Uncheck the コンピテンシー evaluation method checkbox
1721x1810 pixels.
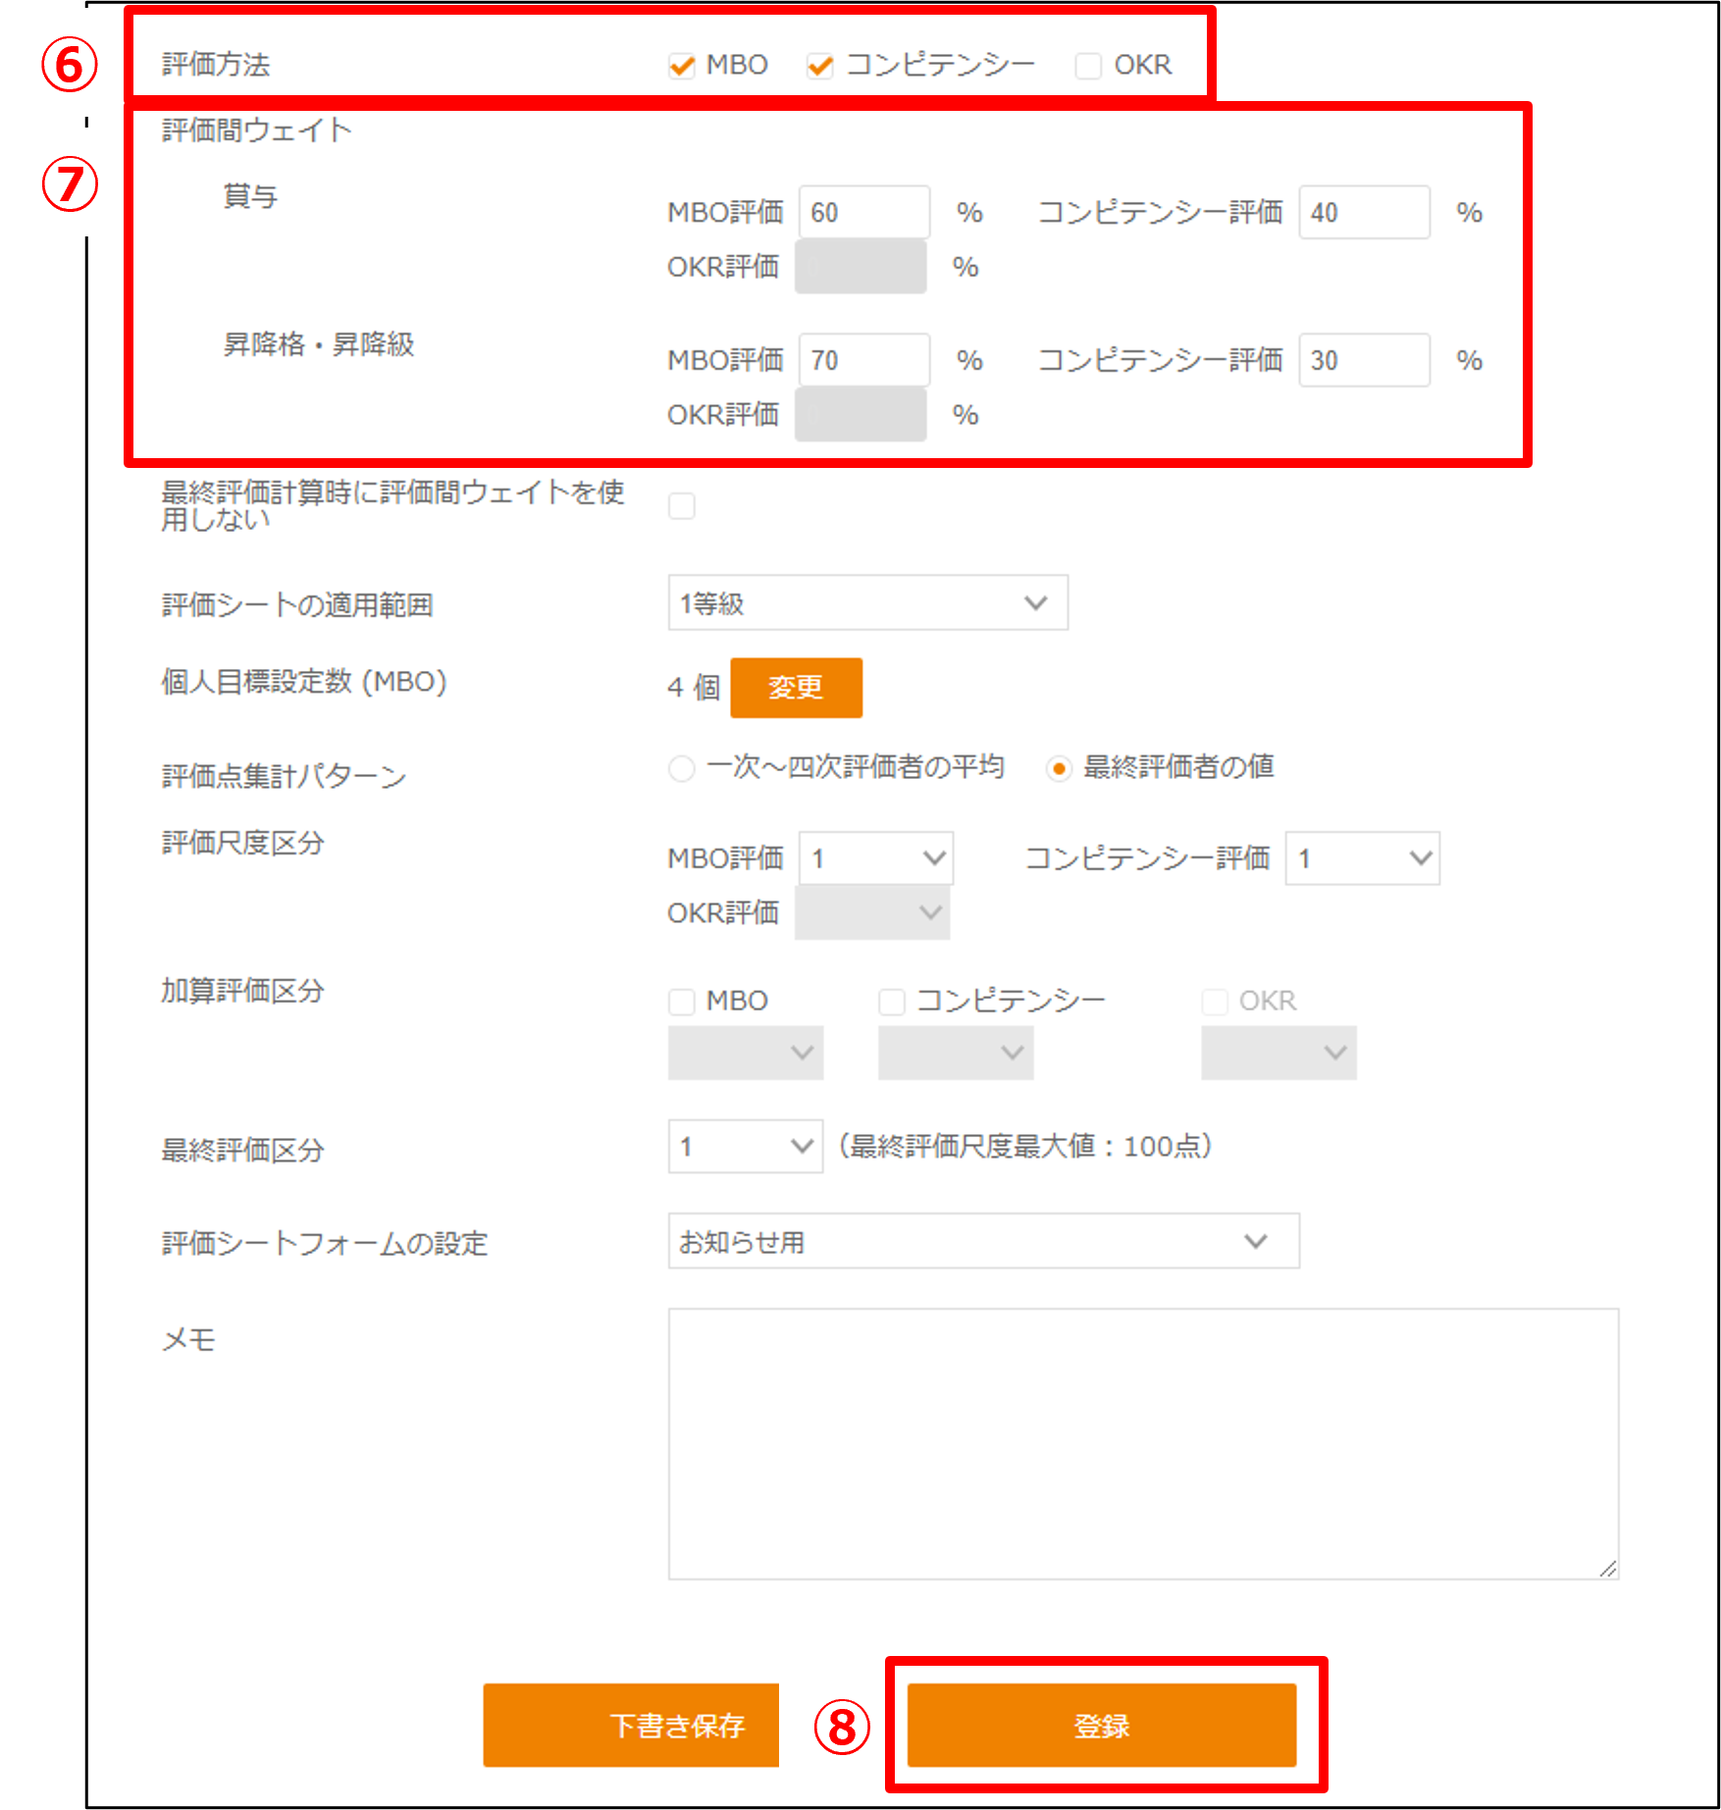[x=820, y=63]
